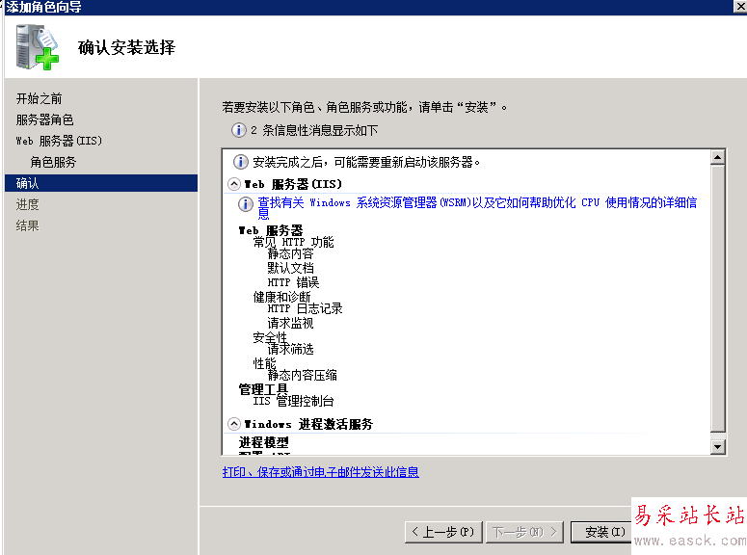Viewport: 747px width, 555px height.
Task: Click the disabled 下一步(N) button
Action: click(x=524, y=532)
